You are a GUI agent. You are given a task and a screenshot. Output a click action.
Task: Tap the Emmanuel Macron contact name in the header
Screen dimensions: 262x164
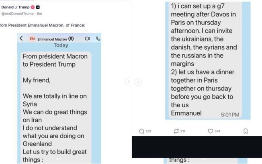pyautogui.click(x=52, y=39)
